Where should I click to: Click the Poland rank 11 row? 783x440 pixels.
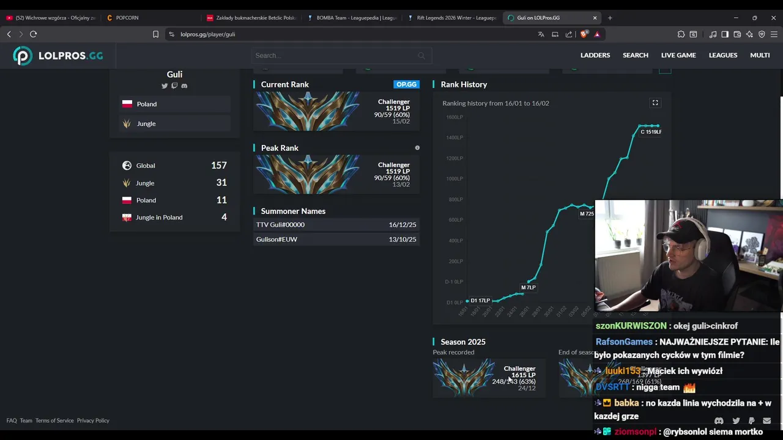(174, 200)
